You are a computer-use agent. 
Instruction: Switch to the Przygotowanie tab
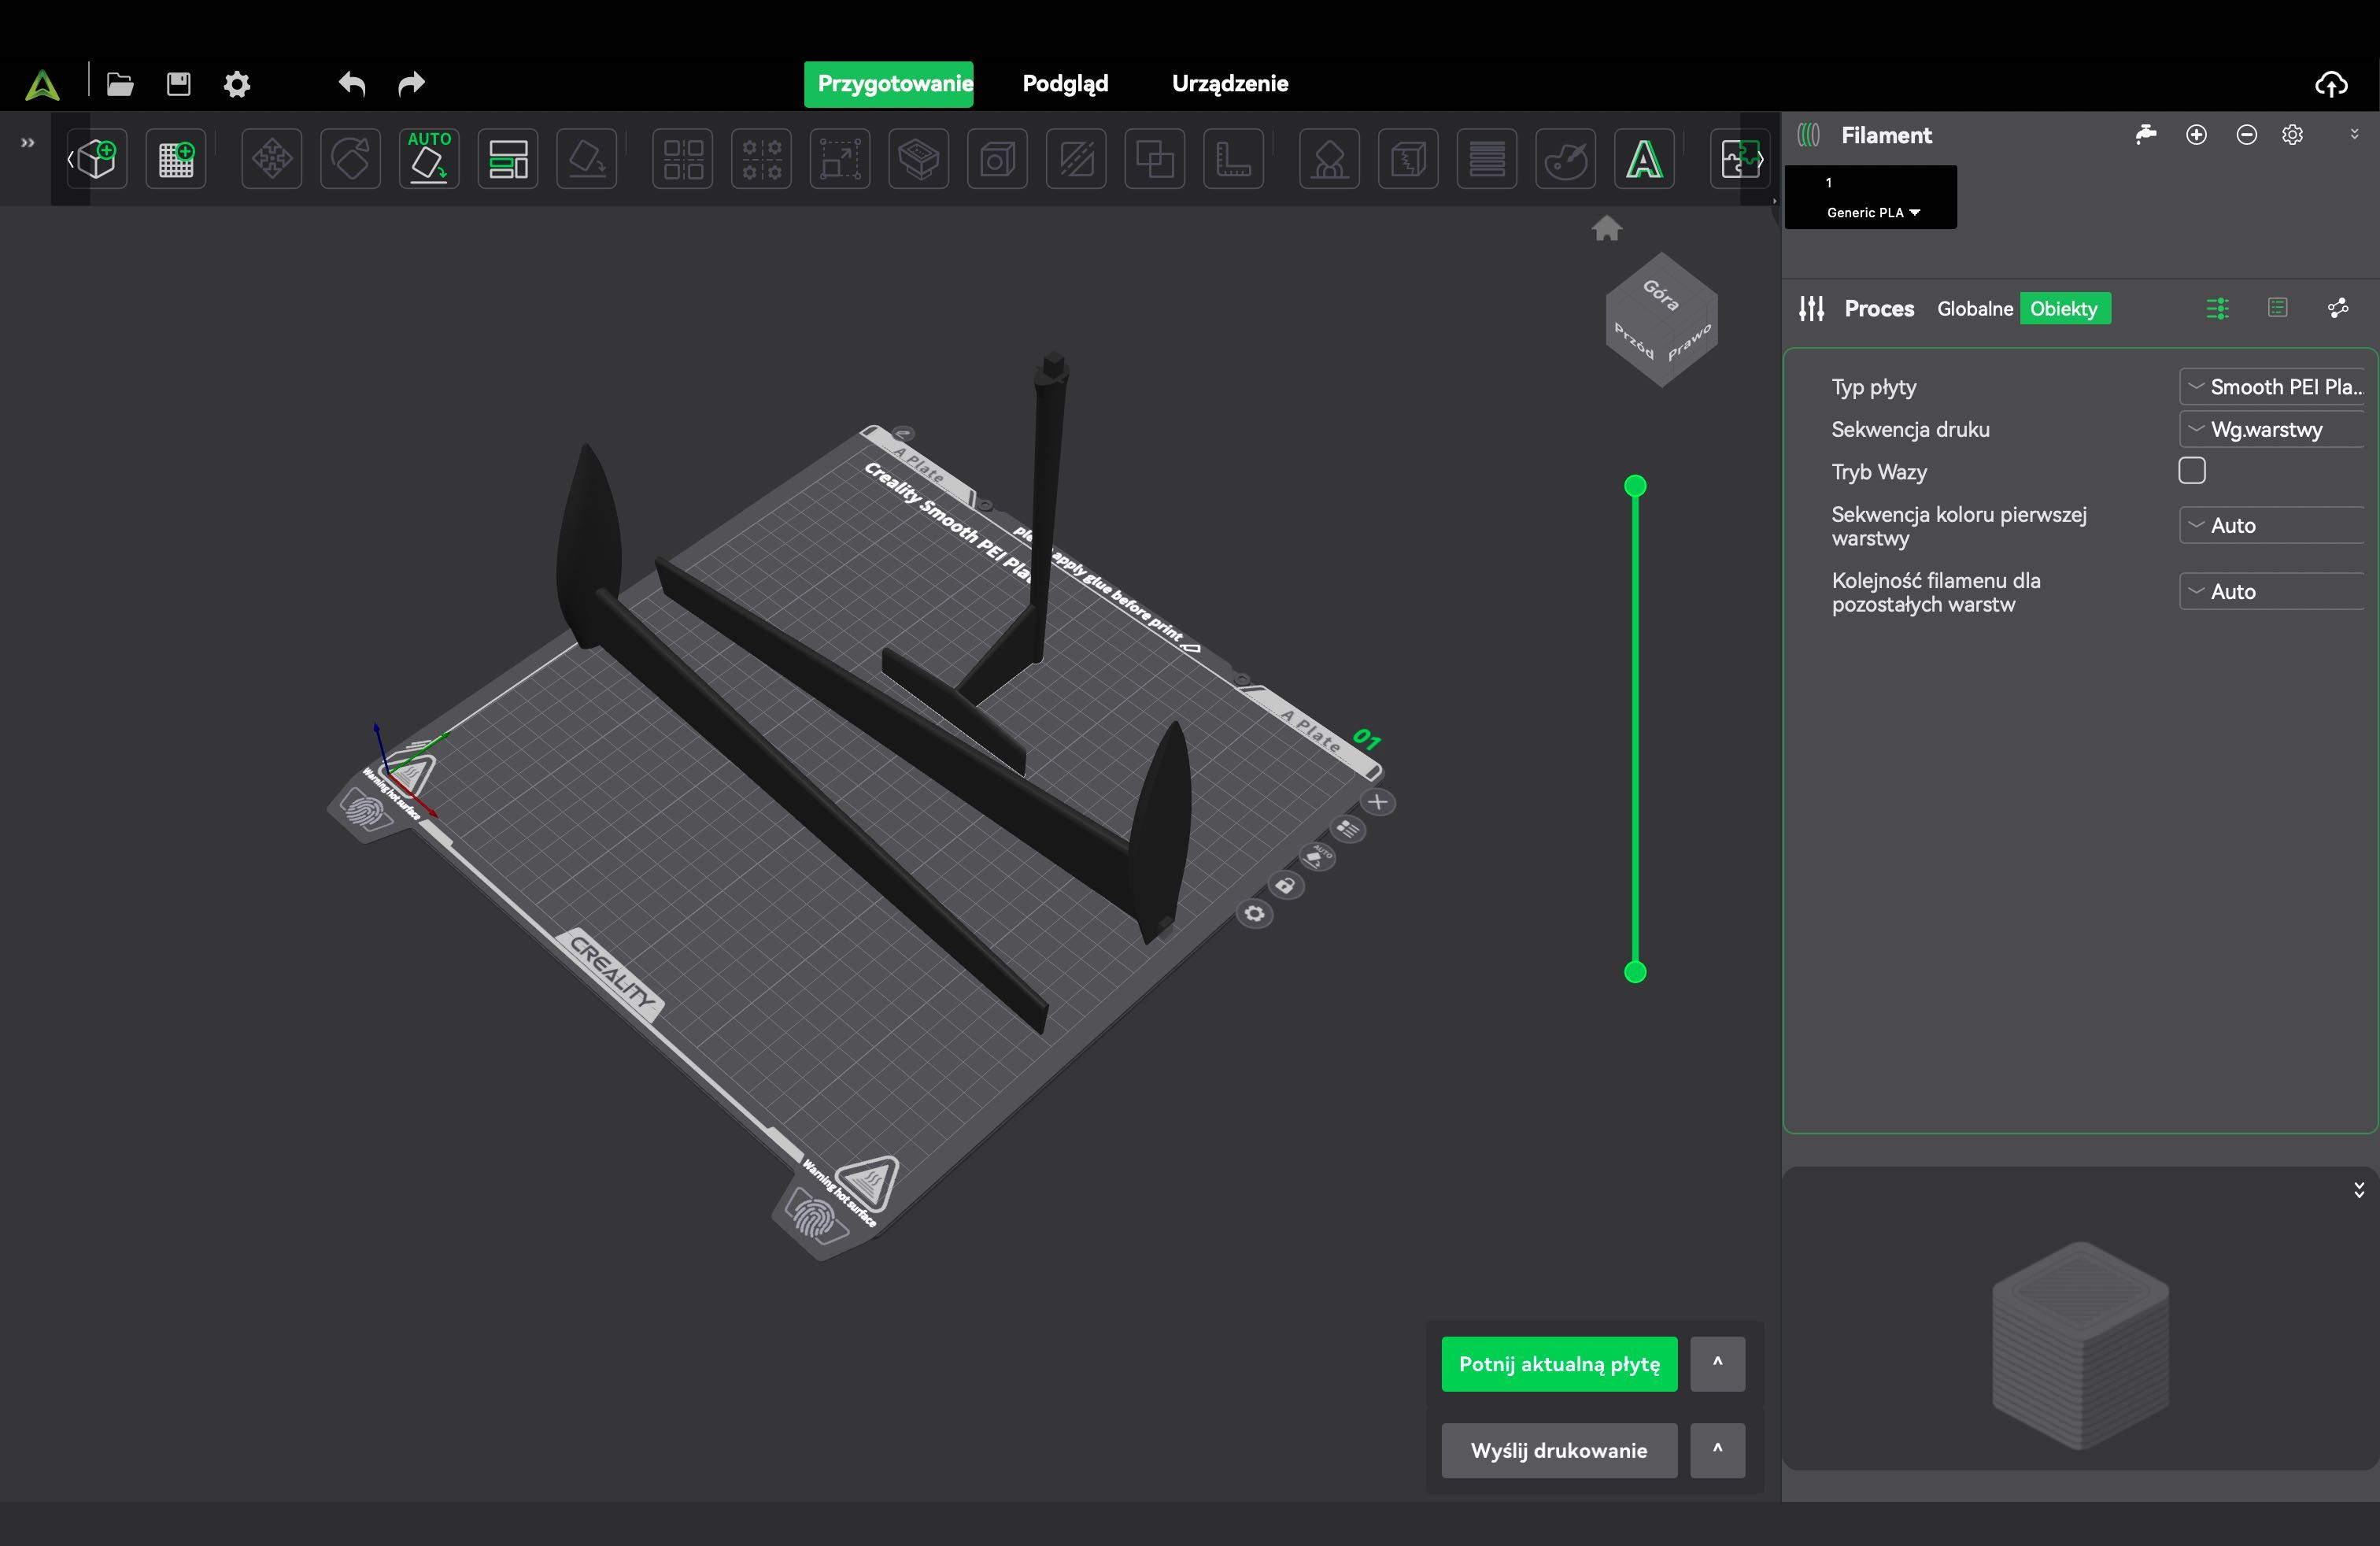889,84
